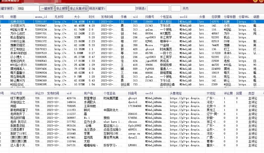
Task: Select video row 小伙投30万
Action: [132, 26]
